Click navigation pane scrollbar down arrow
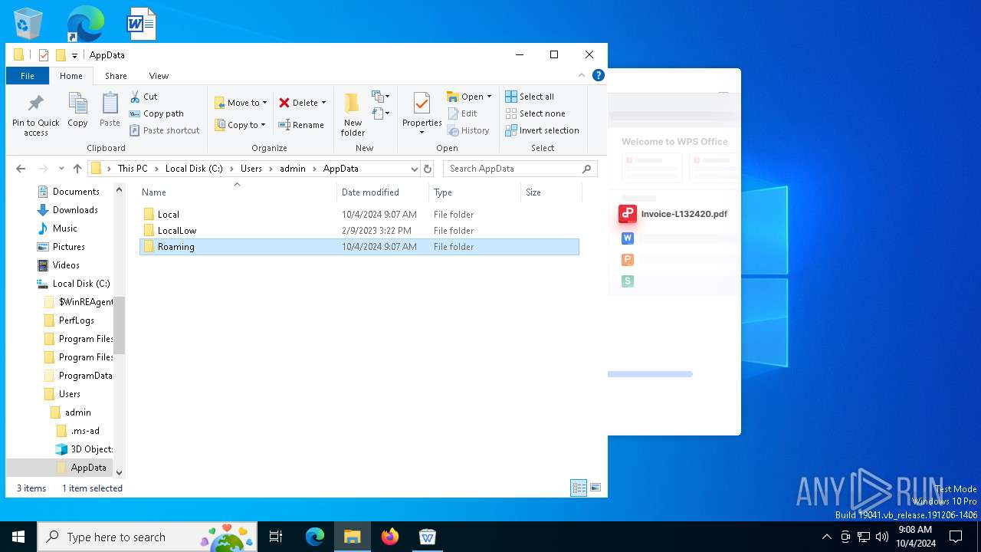 tap(119, 473)
